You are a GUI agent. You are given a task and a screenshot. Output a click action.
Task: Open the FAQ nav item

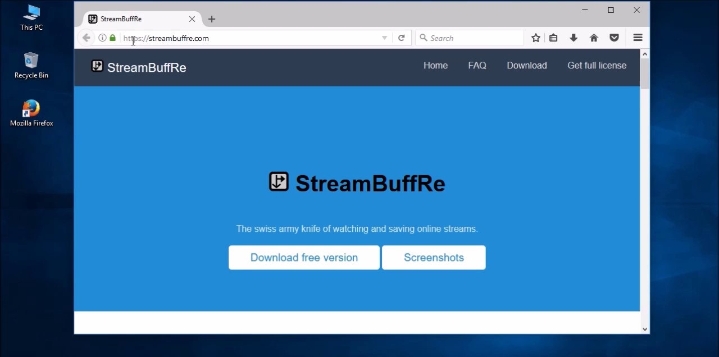click(x=477, y=66)
